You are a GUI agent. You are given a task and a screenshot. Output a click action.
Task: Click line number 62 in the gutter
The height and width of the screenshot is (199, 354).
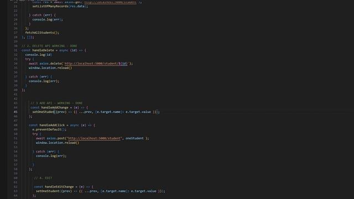pos(15,187)
